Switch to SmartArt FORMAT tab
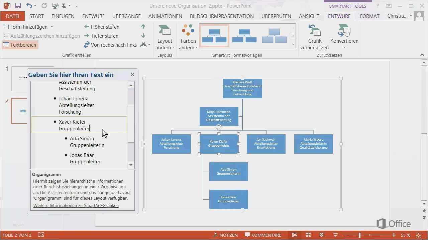The width and height of the screenshot is (428, 240). tap(370, 16)
